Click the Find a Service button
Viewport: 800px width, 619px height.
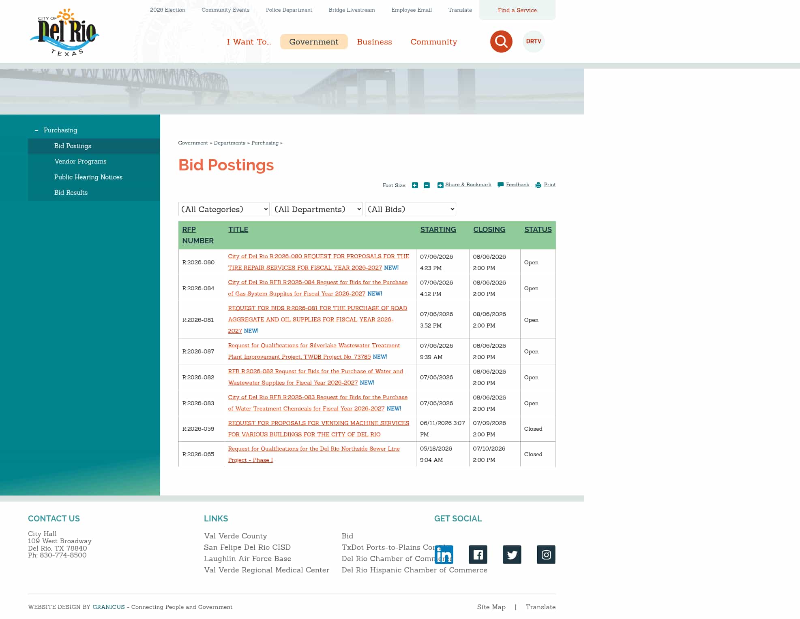coord(517,10)
